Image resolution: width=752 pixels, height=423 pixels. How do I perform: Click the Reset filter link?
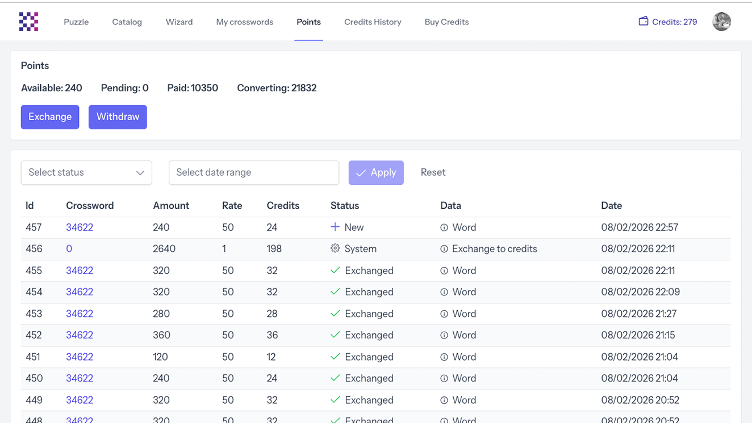433,172
